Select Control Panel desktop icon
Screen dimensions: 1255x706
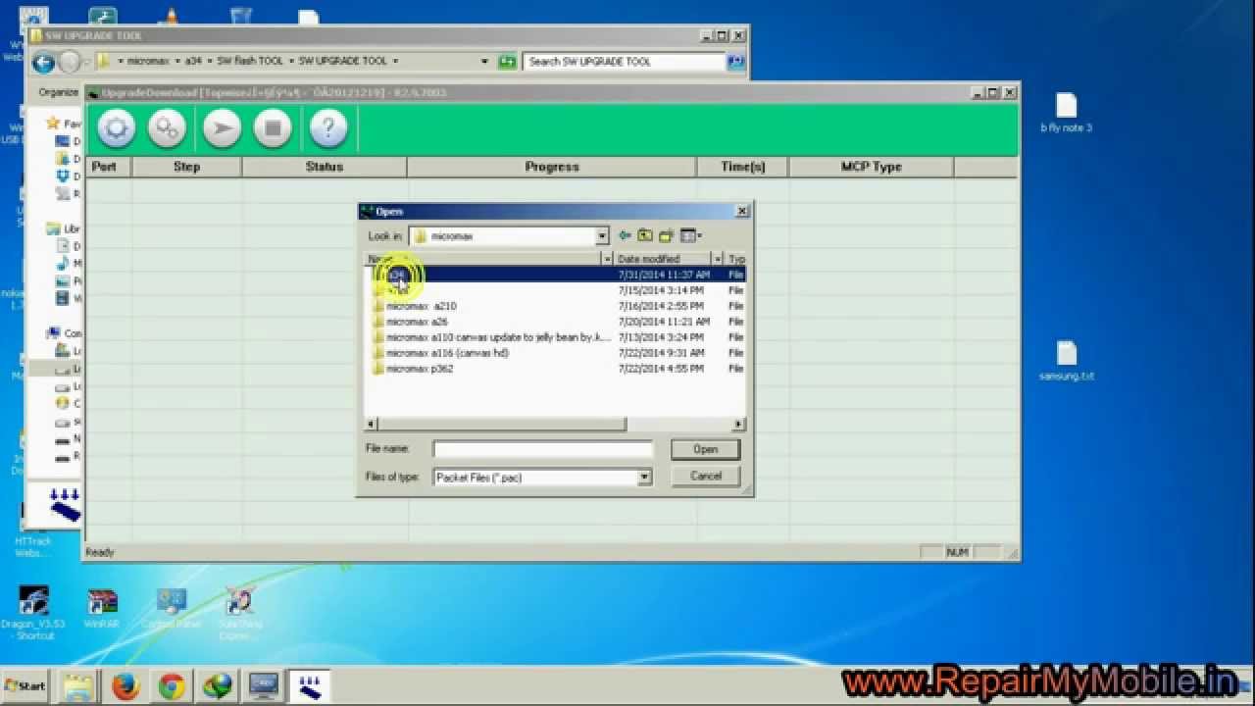[172, 610]
